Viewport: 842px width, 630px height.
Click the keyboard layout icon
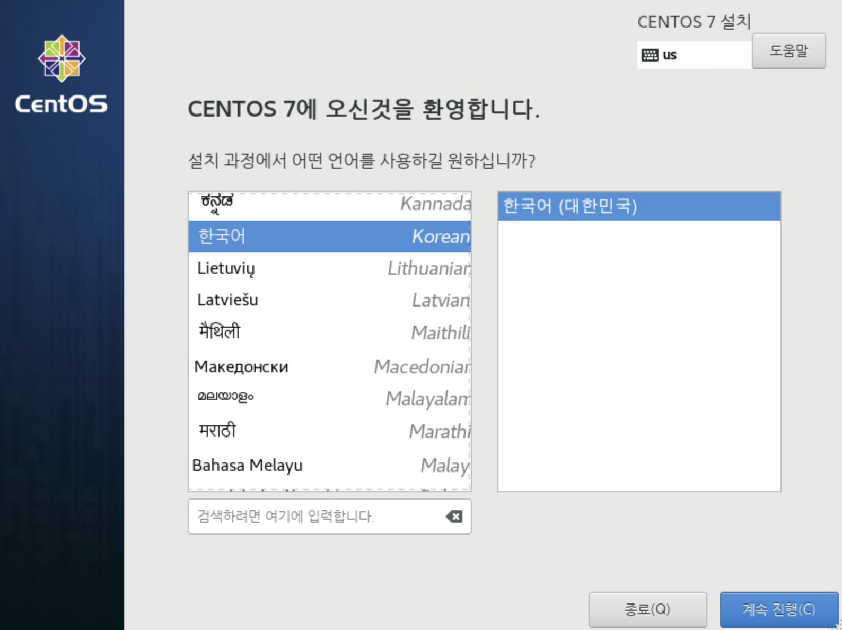pos(650,55)
